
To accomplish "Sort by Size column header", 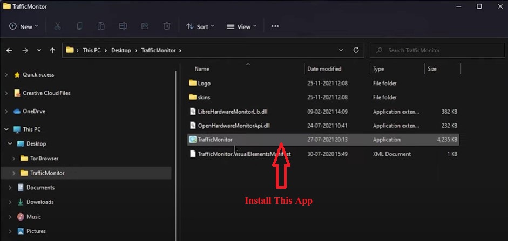I will point(432,69).
